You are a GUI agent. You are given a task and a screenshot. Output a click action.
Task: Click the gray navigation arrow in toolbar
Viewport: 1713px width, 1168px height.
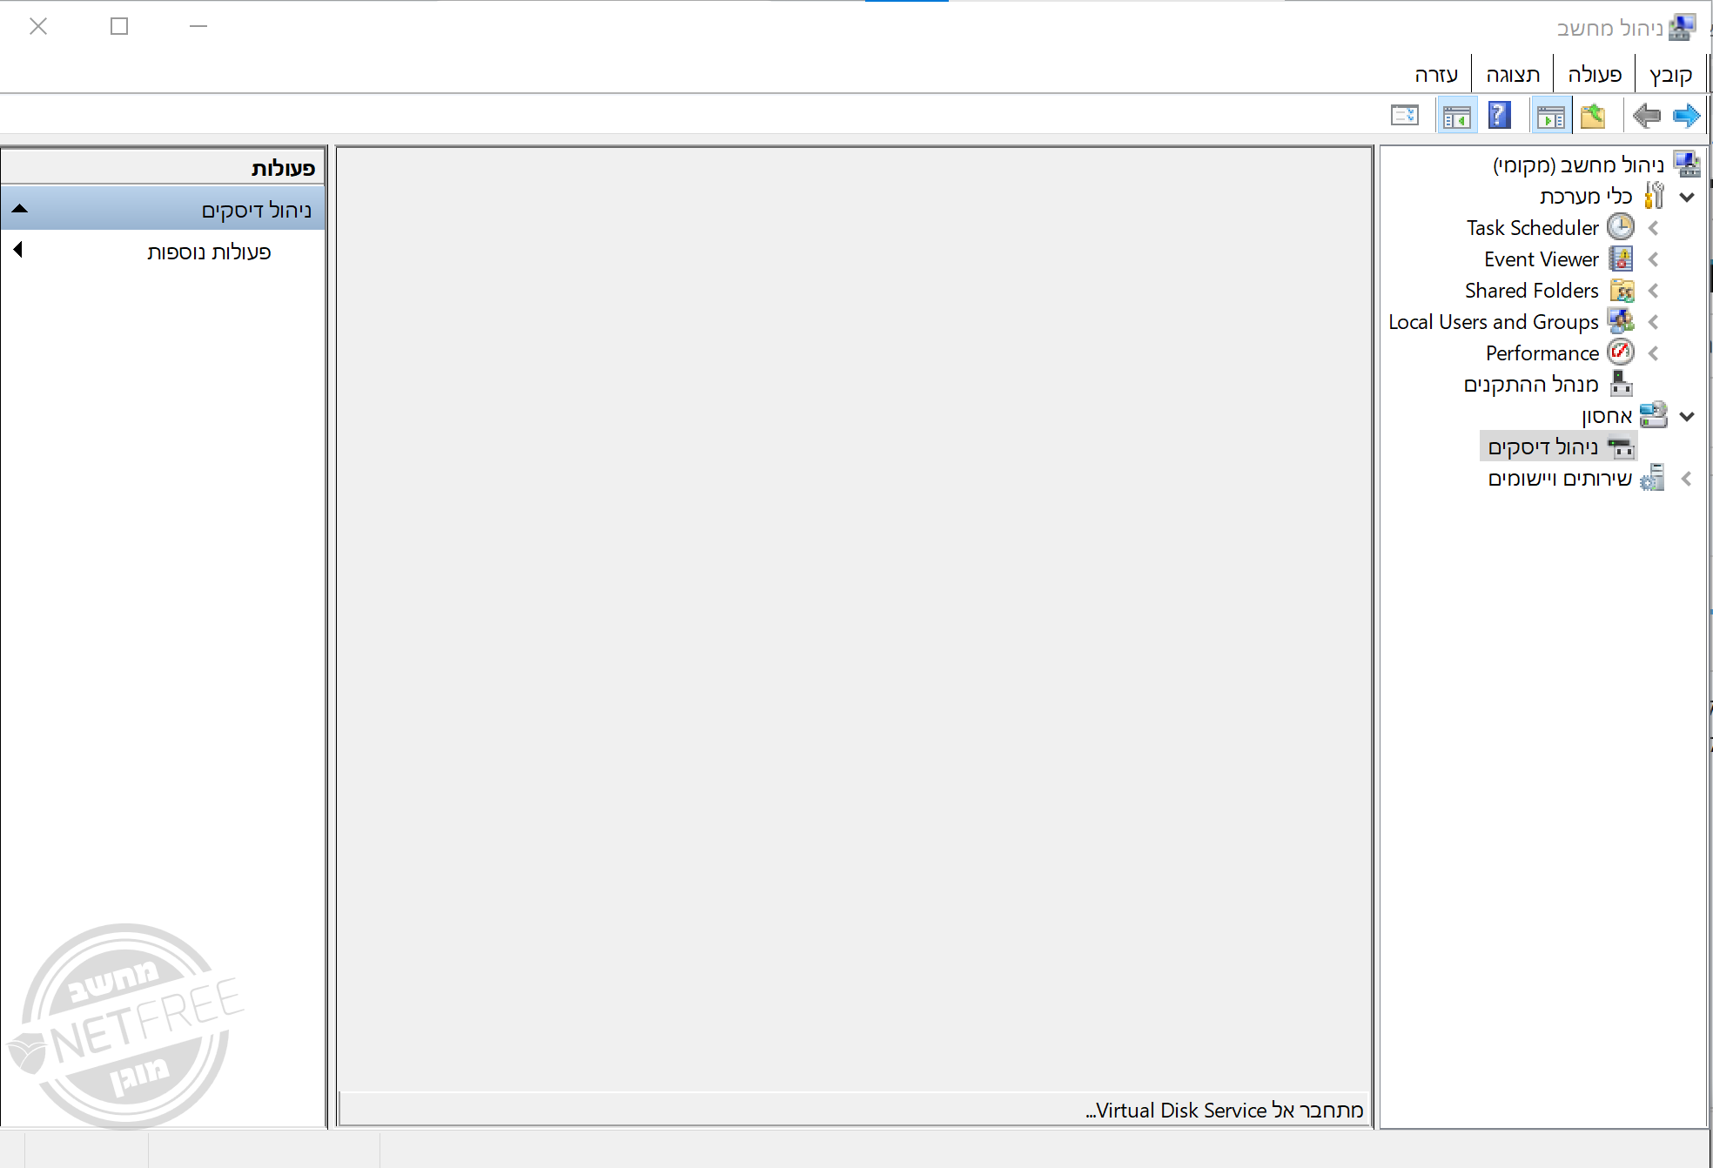click(x=1646, y=116)
